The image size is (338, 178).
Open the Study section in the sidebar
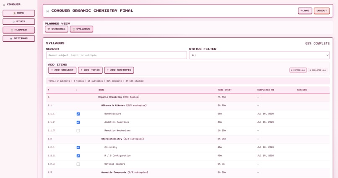(19, 21)
